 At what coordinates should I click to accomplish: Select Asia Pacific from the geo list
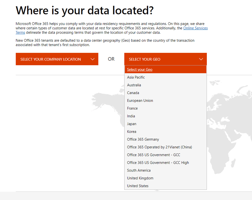(136, 77)
